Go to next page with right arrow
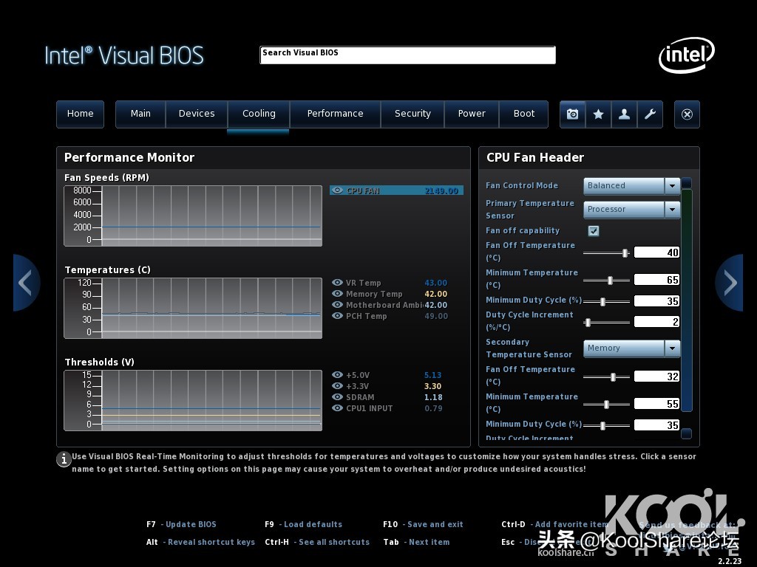The image size is (757, 567). (730, 283)
